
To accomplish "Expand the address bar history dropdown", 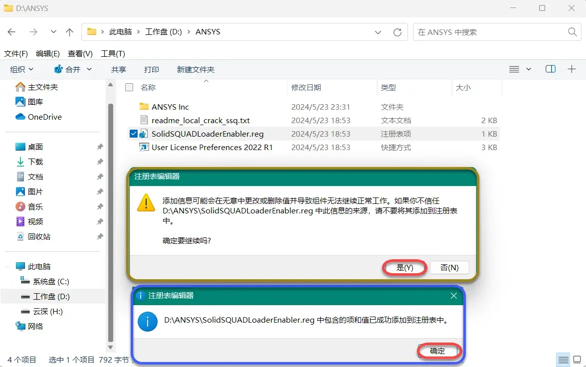I will pos(378,32).
